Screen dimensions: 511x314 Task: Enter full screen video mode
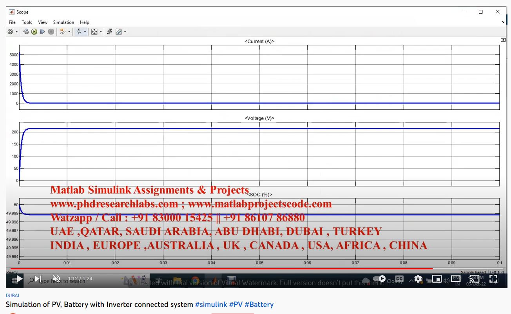tap(493, 279)
